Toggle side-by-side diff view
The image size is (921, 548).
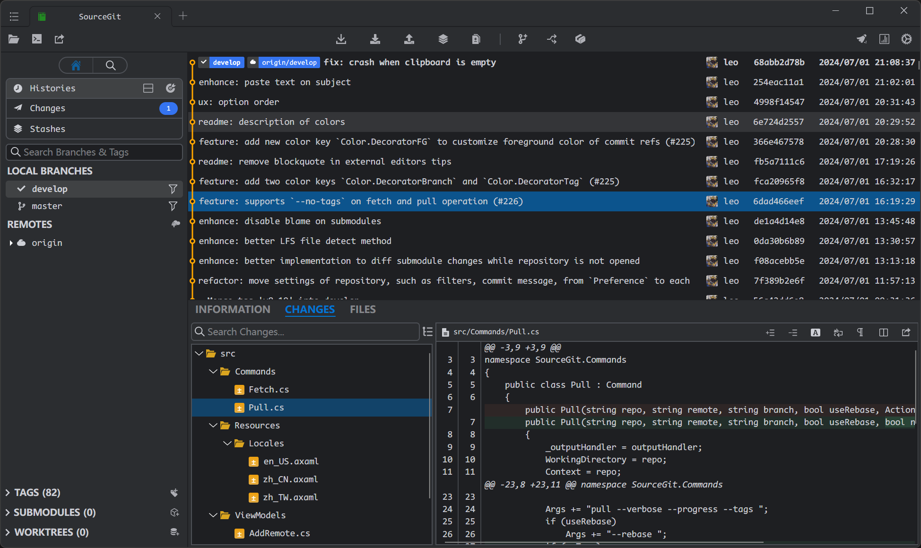click(x=883, y=332)
